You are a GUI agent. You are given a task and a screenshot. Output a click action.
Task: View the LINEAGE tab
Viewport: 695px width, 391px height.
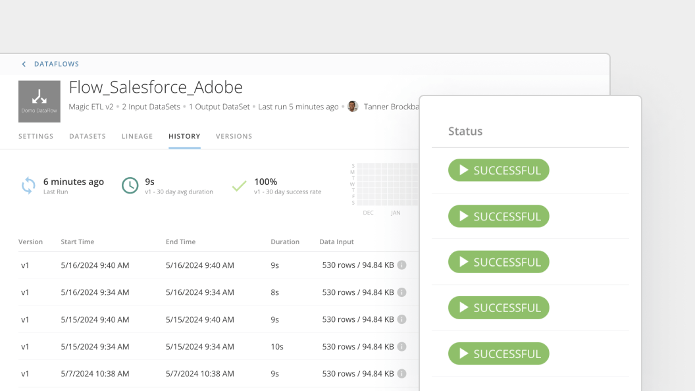click(137, 136)
